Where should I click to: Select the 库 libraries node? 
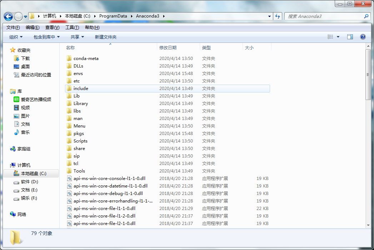(20, 91)
